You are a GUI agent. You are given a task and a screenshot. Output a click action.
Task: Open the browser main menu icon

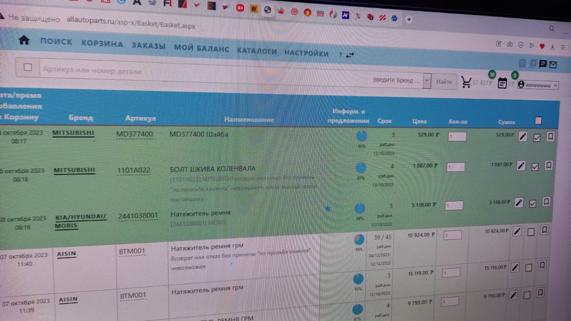click(563, 47)
